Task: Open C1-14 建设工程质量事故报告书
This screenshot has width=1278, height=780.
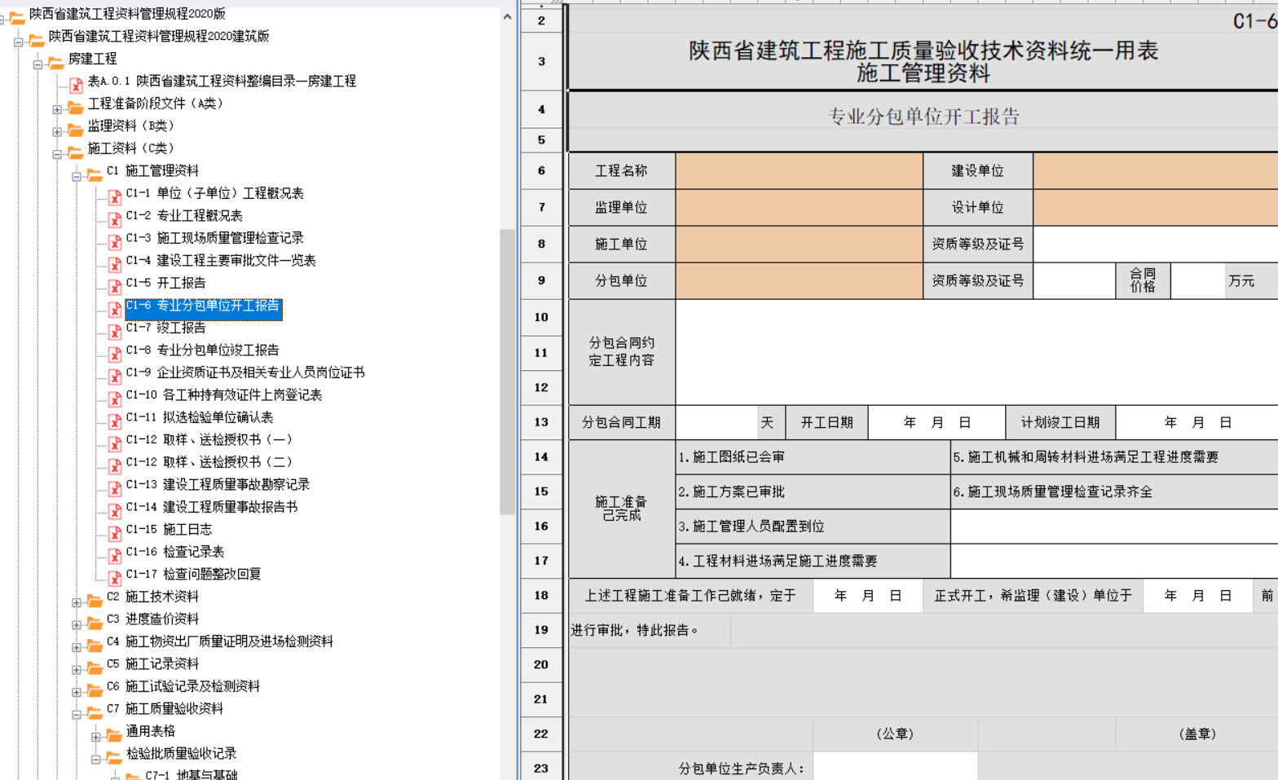Action: 211,507
